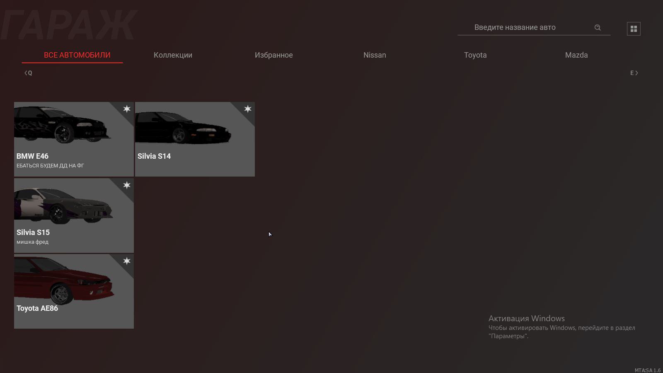This screenshot has width=663, height=373.
Task: Go to previous tabs with Q arrow
Action: pos(28,73)
